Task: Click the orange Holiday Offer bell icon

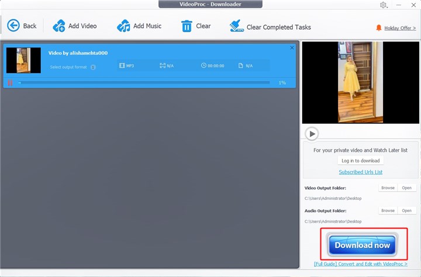Action: tap(379, 28)
